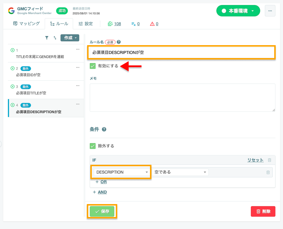Delete the DESCRIPTION condition row trash icon

(x=268, y=172)
